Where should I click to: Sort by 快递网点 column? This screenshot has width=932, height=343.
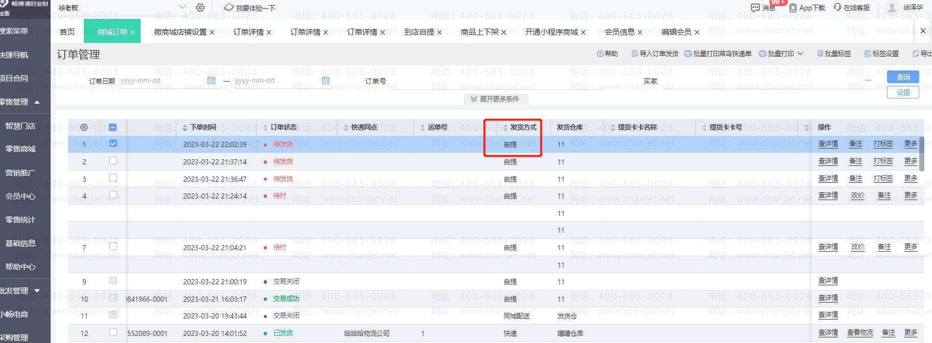[346, 128]
